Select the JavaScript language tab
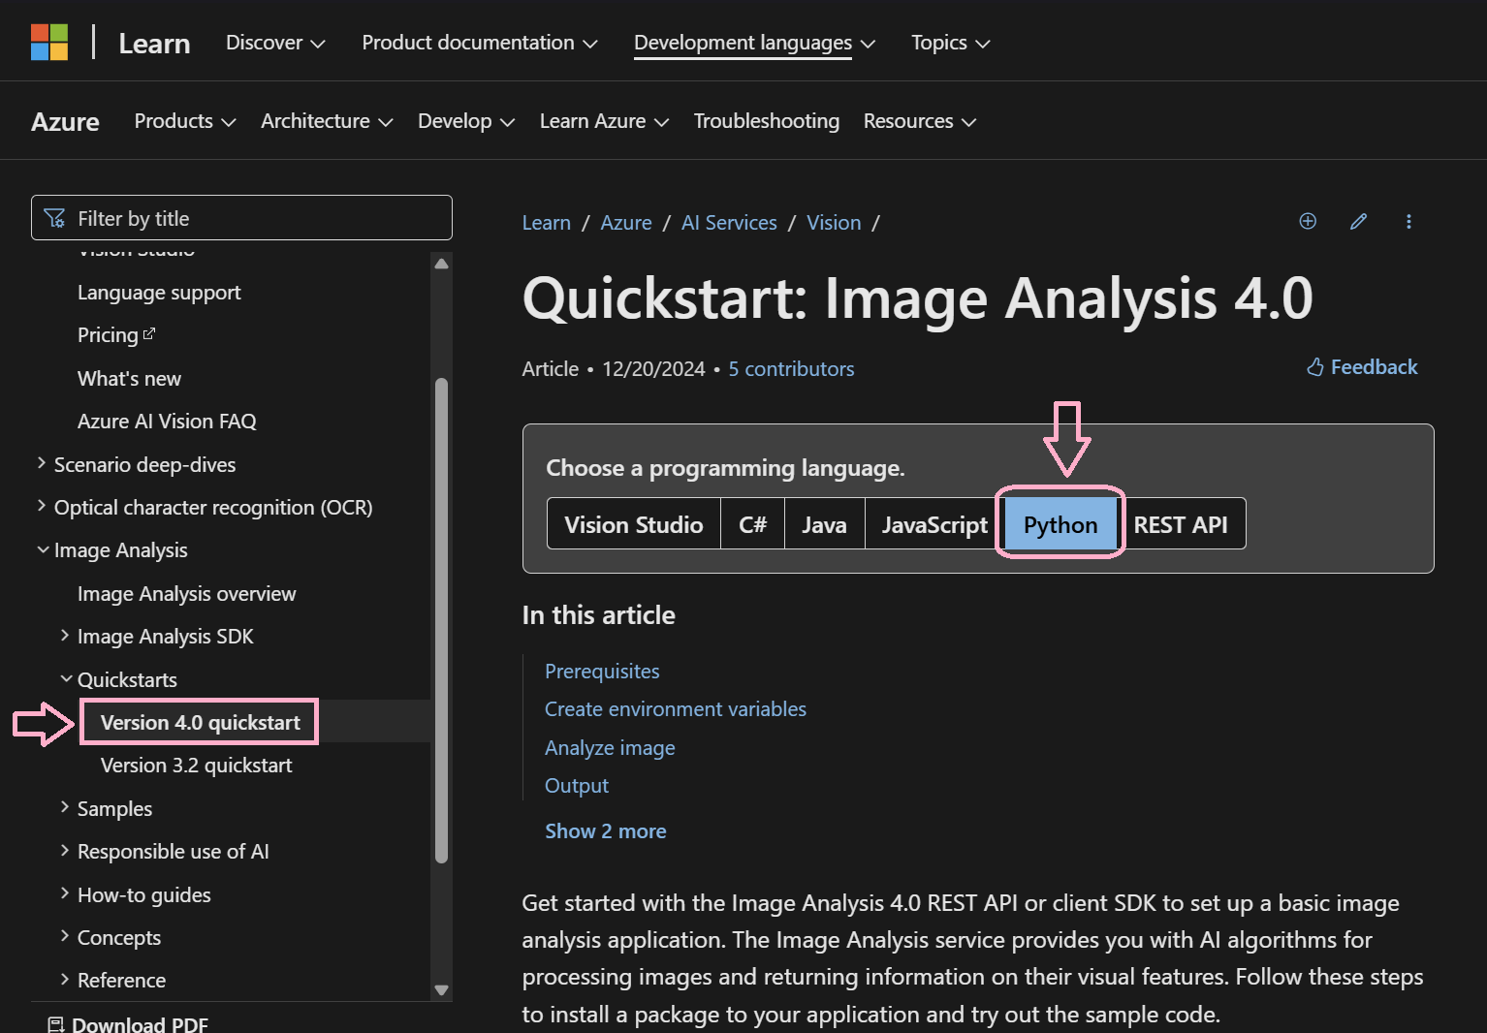Image resolution: width=1487 pixels, height=1033 pixels. point(934,524)
